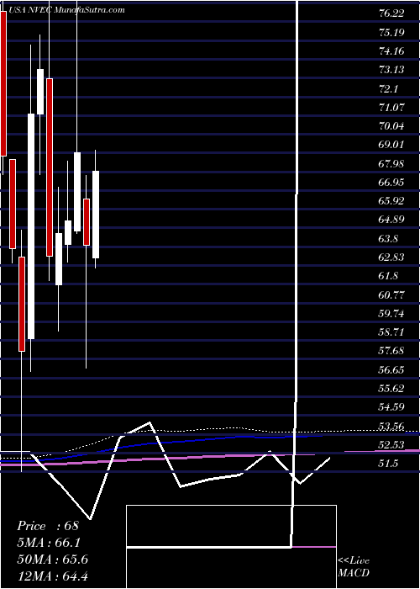Click the 59.74 price axis label
Viewport: 420px width, 589px height.
point(391,313)
